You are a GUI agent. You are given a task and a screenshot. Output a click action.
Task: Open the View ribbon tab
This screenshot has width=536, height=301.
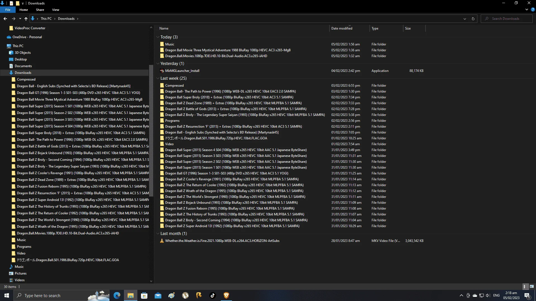click(56, 10)
